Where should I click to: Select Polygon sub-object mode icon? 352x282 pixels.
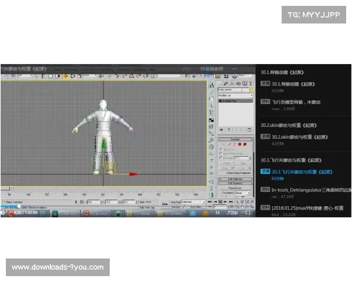239,144
